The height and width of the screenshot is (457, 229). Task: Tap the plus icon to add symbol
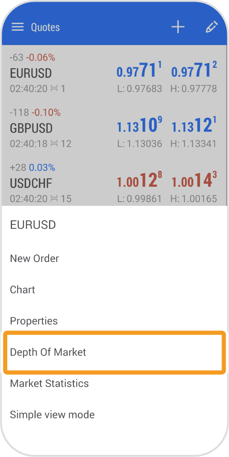click(x=178, y=27)
